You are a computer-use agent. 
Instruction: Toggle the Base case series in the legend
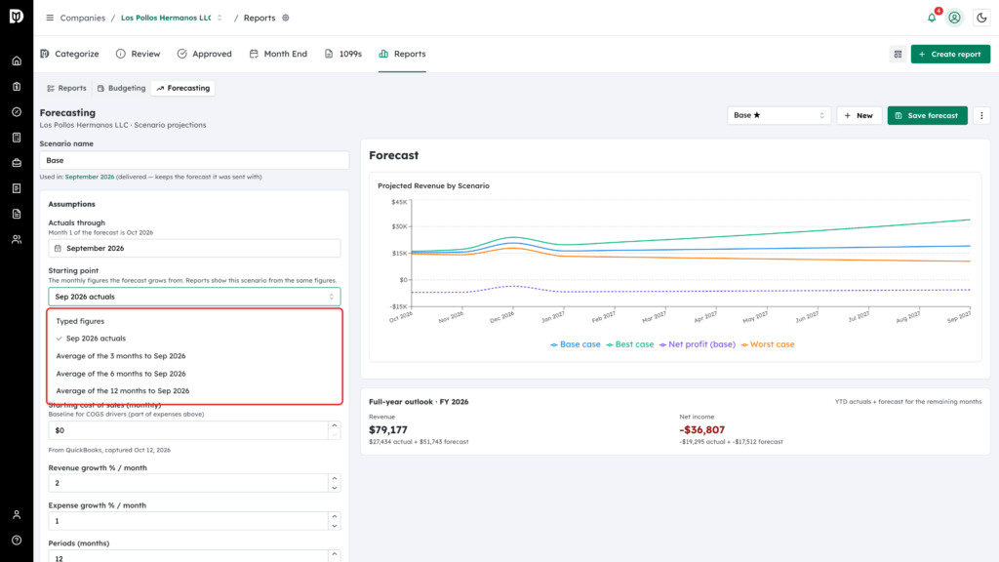click(x=576, y=344)
